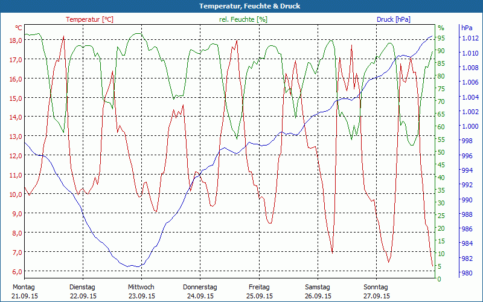The width and height of the screenshot is (483, 302).
Task: Click the '12,0' temperature axis value
Action: click(16, 156)
